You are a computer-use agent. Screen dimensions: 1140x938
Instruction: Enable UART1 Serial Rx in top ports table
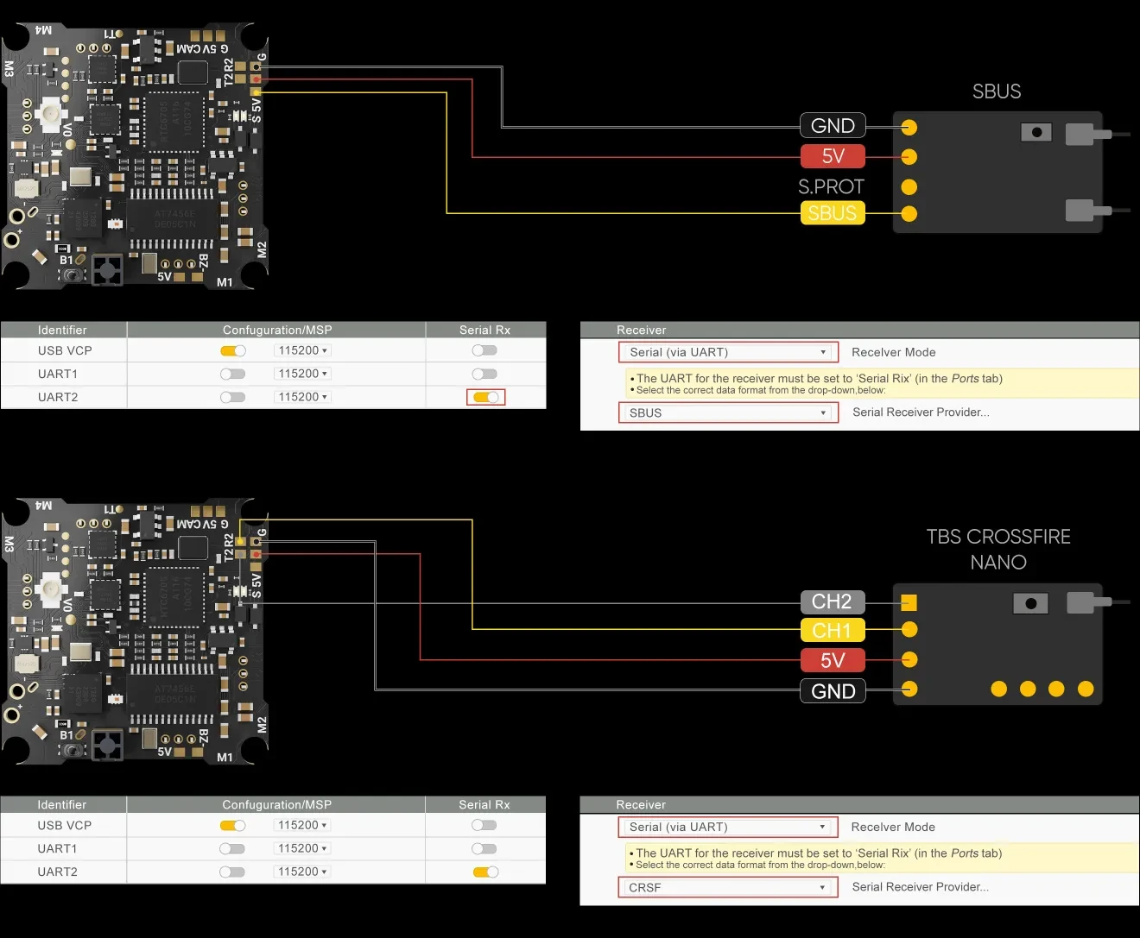pos(484,374)
